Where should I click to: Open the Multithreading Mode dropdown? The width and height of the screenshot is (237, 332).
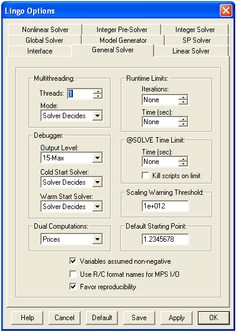tap(97, 116)
